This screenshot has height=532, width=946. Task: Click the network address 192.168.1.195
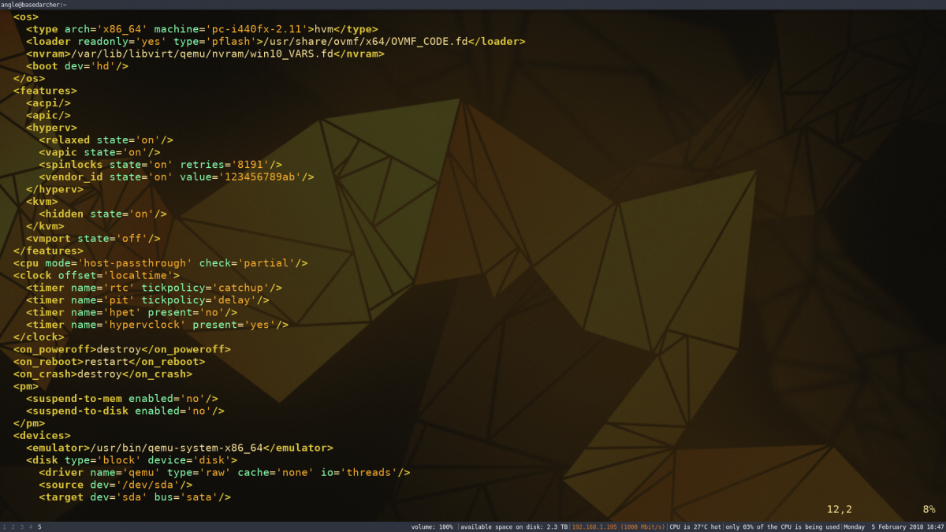click(x=594, y=526)
